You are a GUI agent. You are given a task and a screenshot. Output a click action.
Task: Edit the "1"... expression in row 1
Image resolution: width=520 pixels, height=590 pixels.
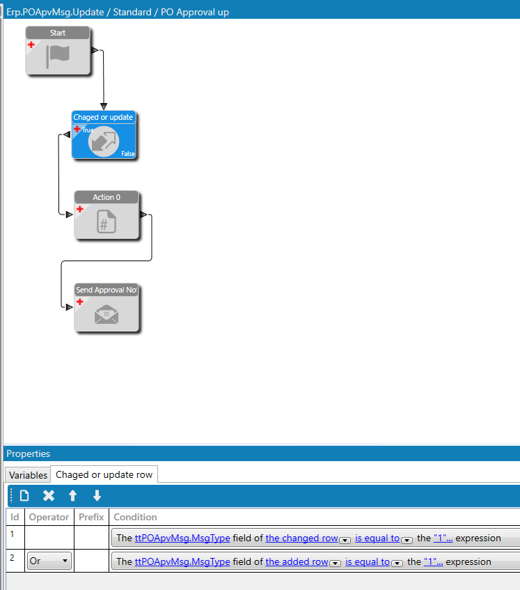[x=443, y=538]
